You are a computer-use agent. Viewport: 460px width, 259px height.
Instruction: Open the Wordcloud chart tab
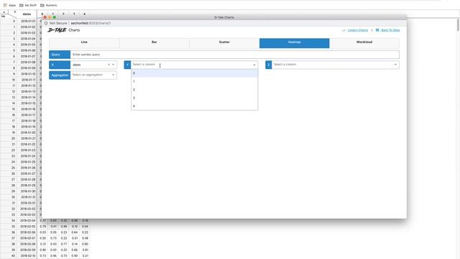click(x=364, y=43)
